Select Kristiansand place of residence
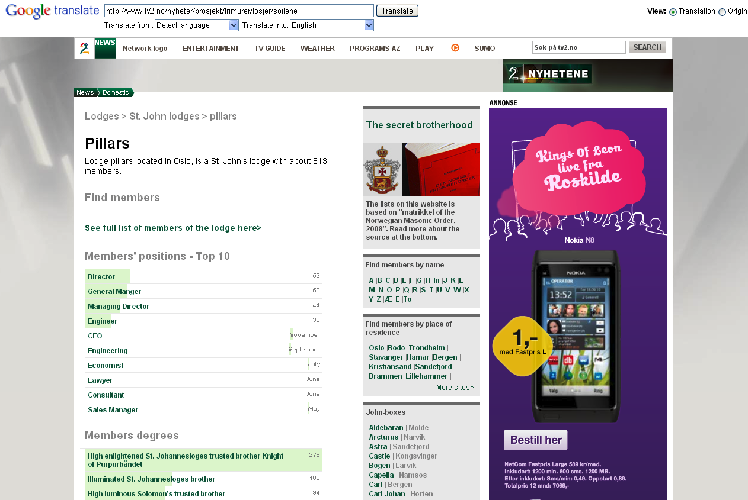 390,367
